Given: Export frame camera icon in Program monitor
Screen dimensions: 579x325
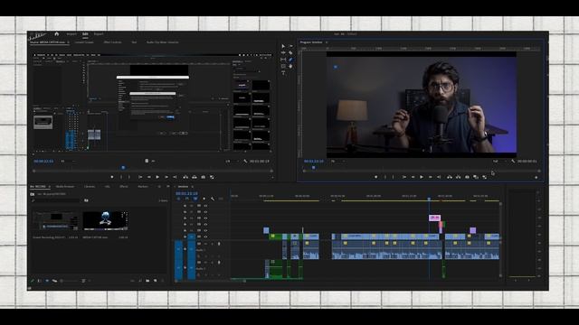Looking at the screenshot, I should [x=467, y=177].
